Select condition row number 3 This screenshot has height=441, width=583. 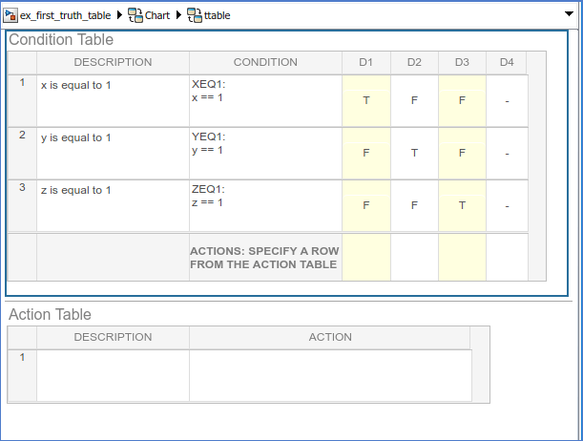point(22,188)
